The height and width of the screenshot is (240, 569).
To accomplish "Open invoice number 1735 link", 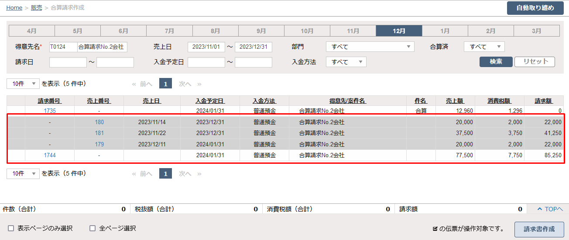I will click(x=50, y=111).
